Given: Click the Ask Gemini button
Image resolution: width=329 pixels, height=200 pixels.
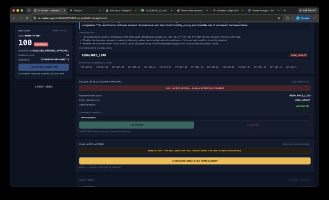Looking at the screenshot, I should (x=307, y=10).
